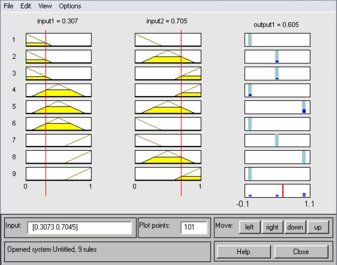Open the Options menu

tap(70, 6)
